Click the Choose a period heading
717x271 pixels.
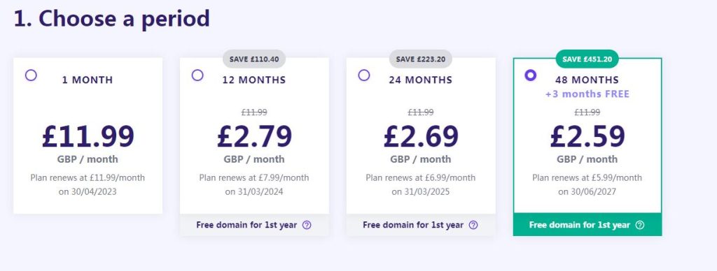(111, 19)
